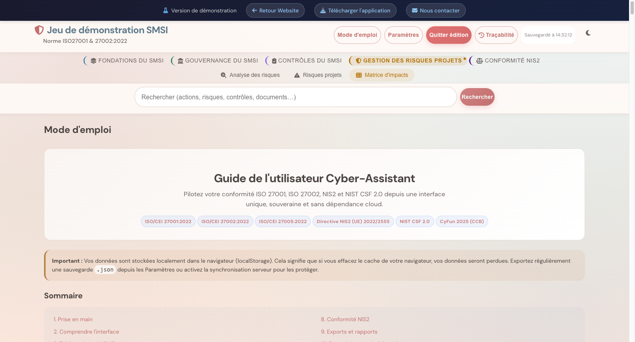Click Quitter édition
The height and width of the screenshot is (342, 635).
pos(449,35)
